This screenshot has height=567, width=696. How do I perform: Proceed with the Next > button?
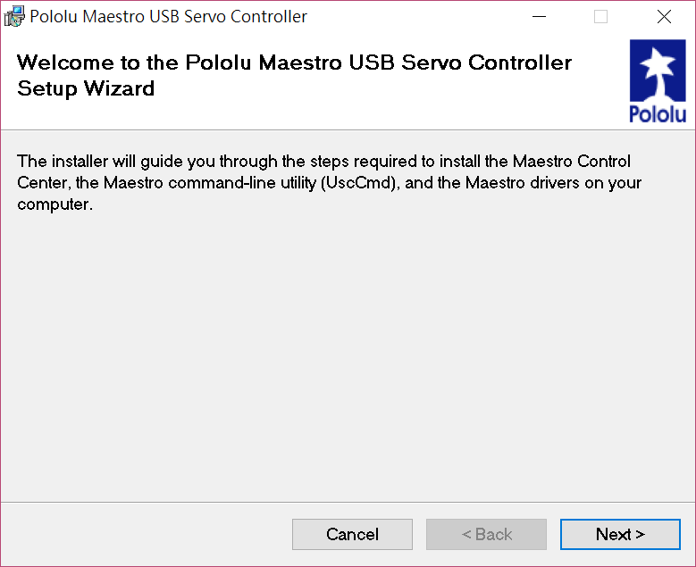[620, 534]
